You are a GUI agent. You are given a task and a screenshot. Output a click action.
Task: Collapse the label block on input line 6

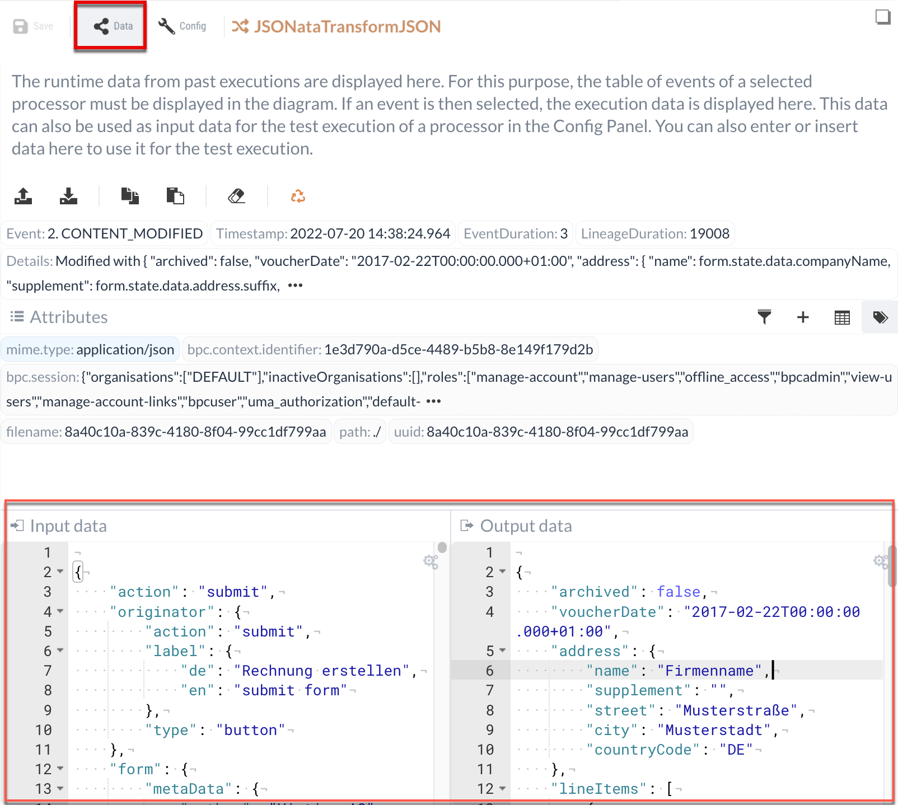point(60,651)
